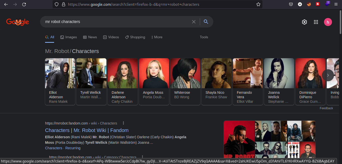Open the Google apps grid
The height and width of the screenshot is (164, 342).
coord(316,22)
